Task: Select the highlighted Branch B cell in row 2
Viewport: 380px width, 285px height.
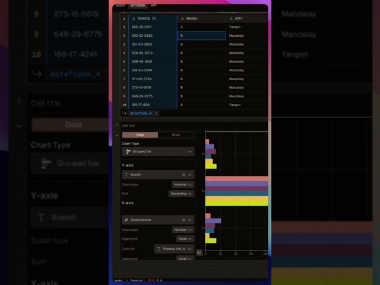Action: pos(202,36)
